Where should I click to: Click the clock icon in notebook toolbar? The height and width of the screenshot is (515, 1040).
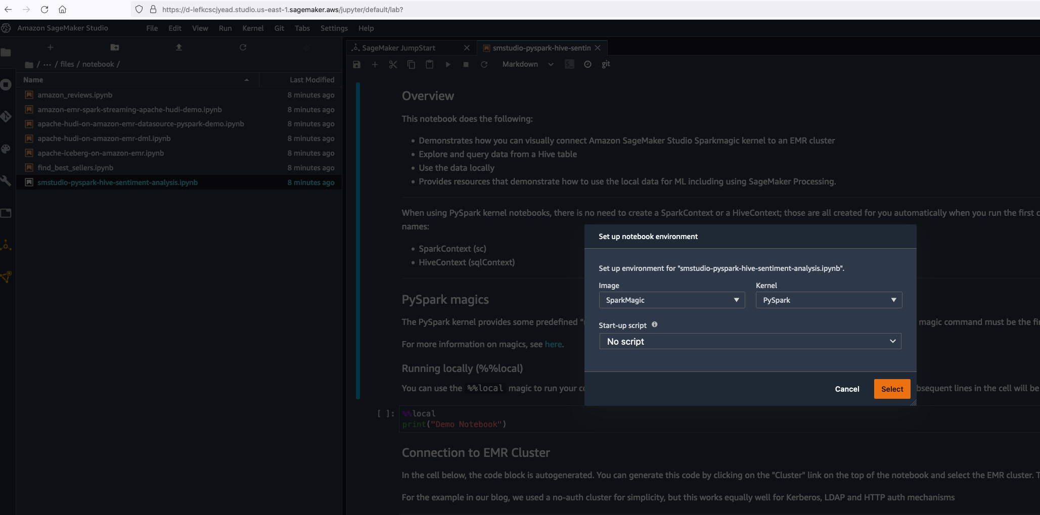[587, 64]
